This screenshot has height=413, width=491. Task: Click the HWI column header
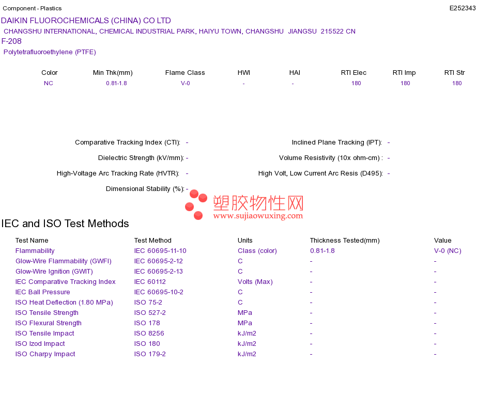(x=244, y=73)
